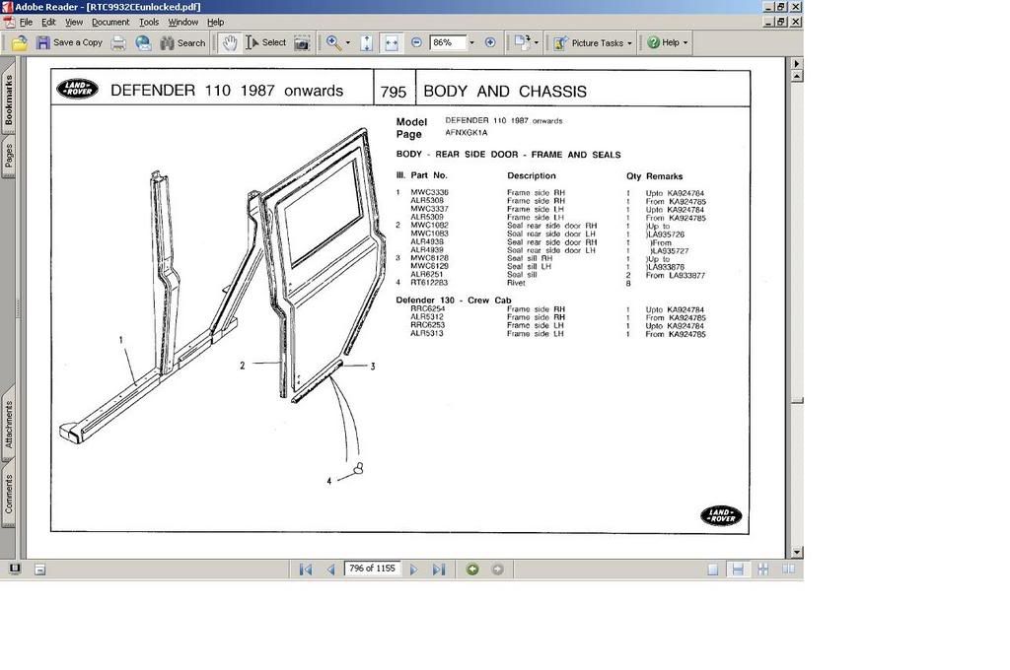Image resolution: width=1010 pixels, height=670 pixels.
Task: Click the 86% zoom percentage field
Action: point(447,42)
